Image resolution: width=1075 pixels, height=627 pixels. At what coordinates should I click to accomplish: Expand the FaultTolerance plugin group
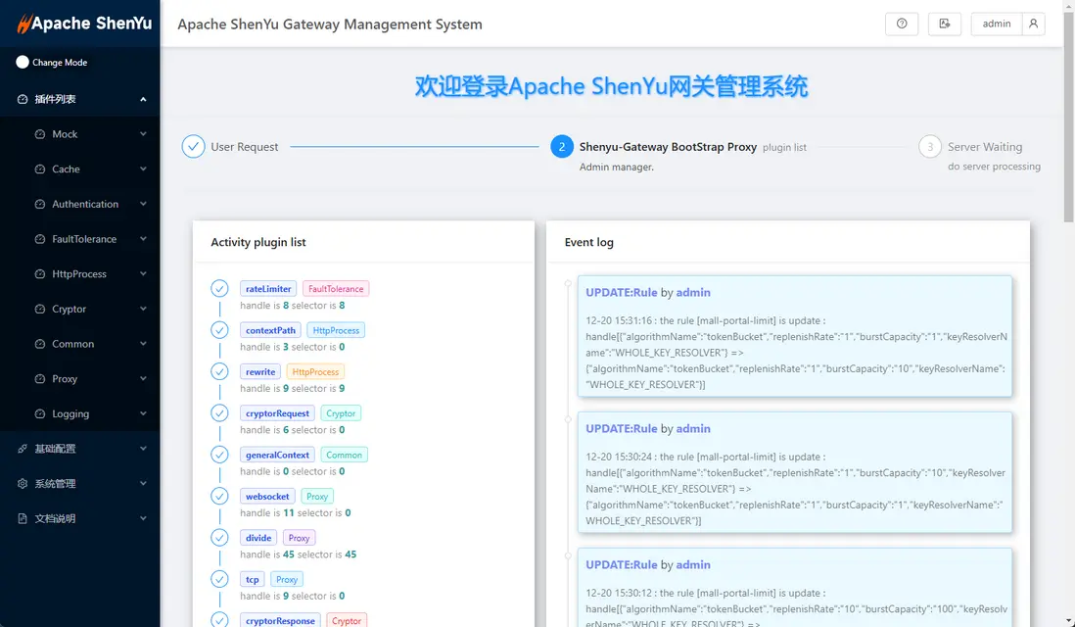click(x=84, y=239)
